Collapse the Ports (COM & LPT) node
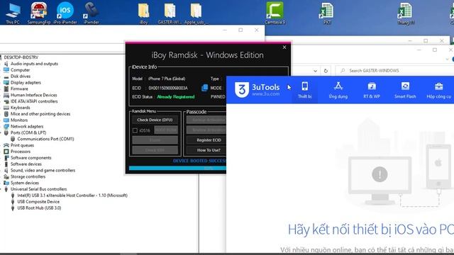 click(1, 132)
